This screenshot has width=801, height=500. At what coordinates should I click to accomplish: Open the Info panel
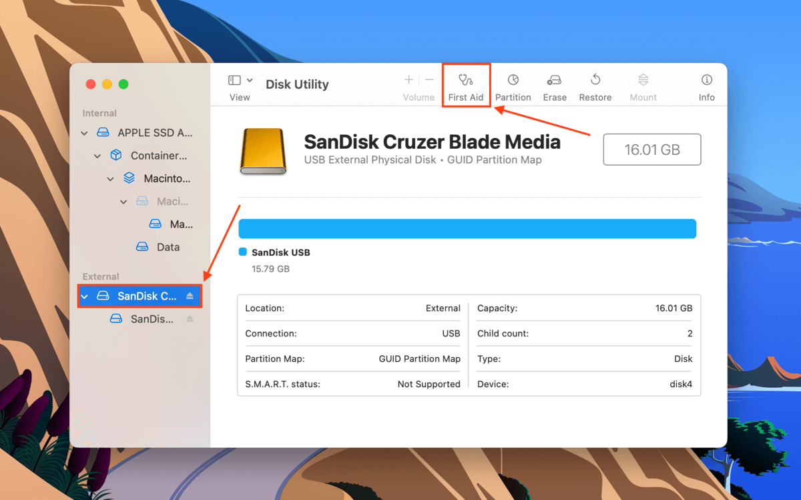coord(706,87)
